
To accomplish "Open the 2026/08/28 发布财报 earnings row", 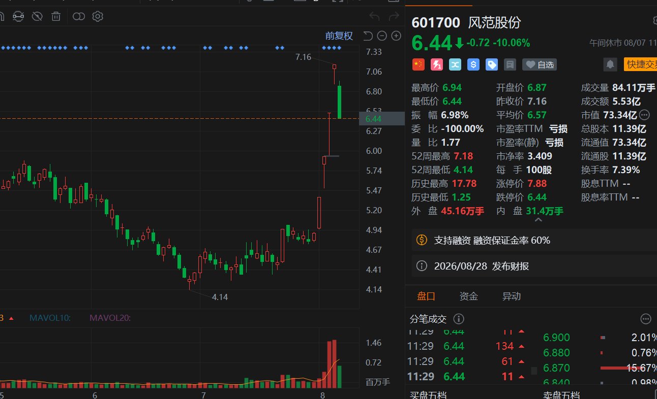I will (x=534, y=266).
